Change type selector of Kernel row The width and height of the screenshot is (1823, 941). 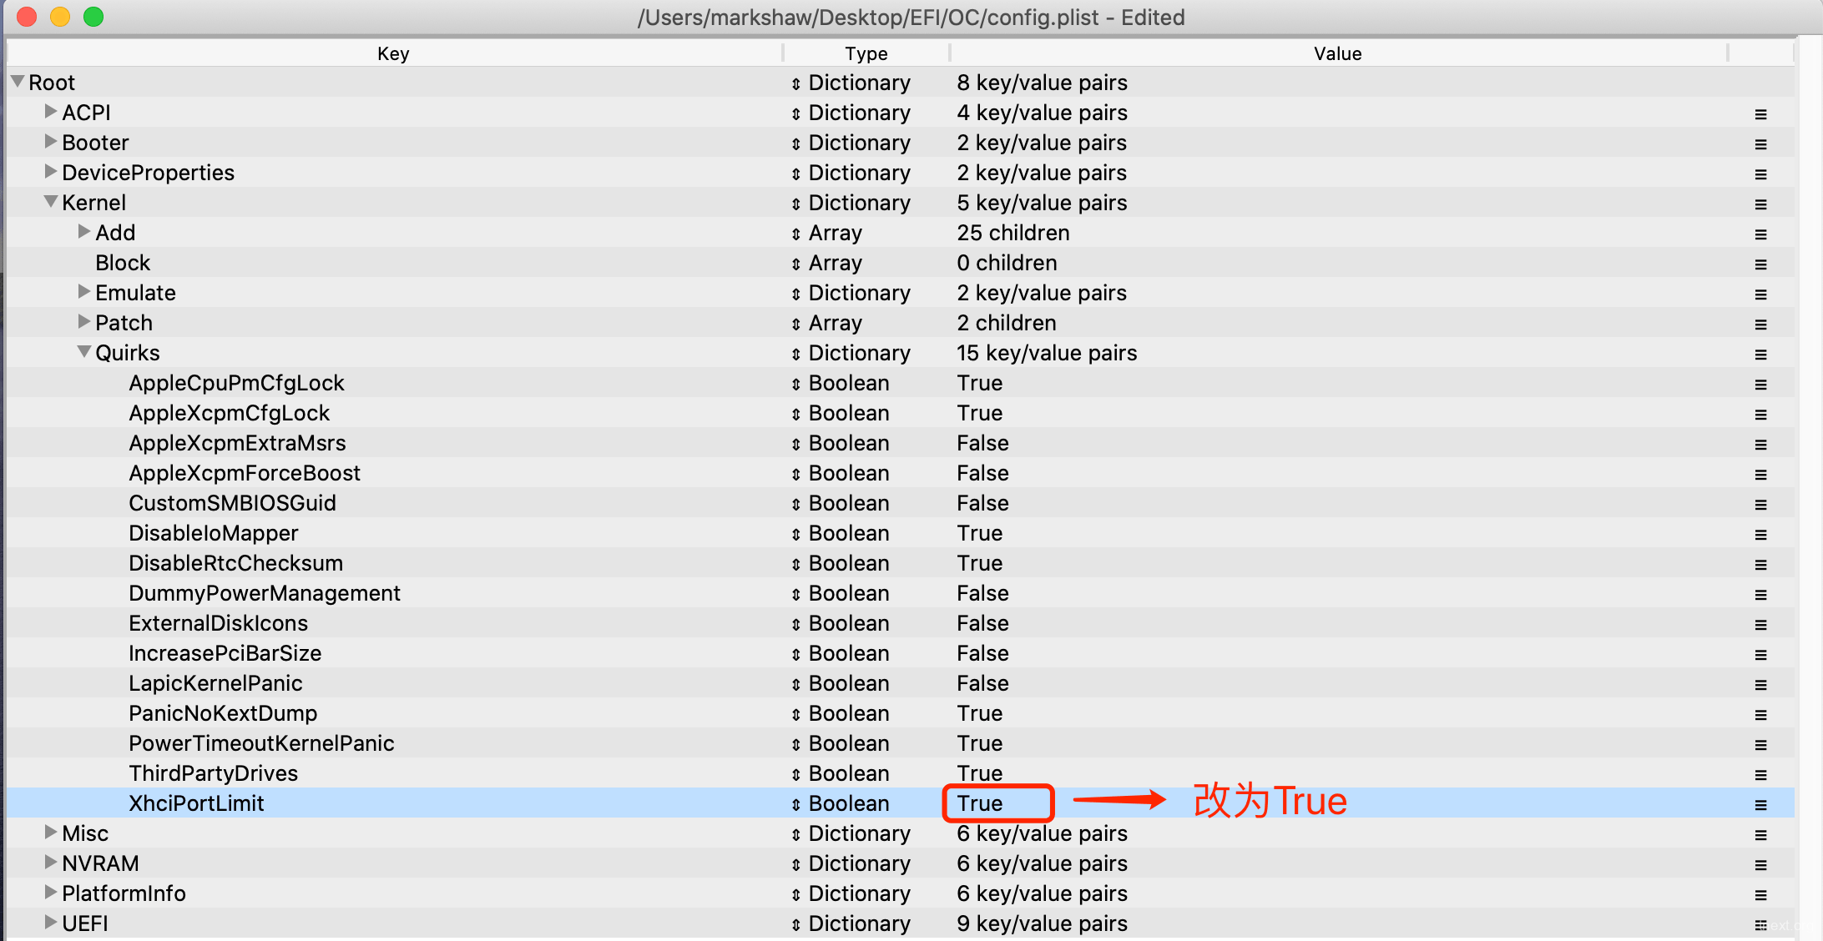(795, 204)
